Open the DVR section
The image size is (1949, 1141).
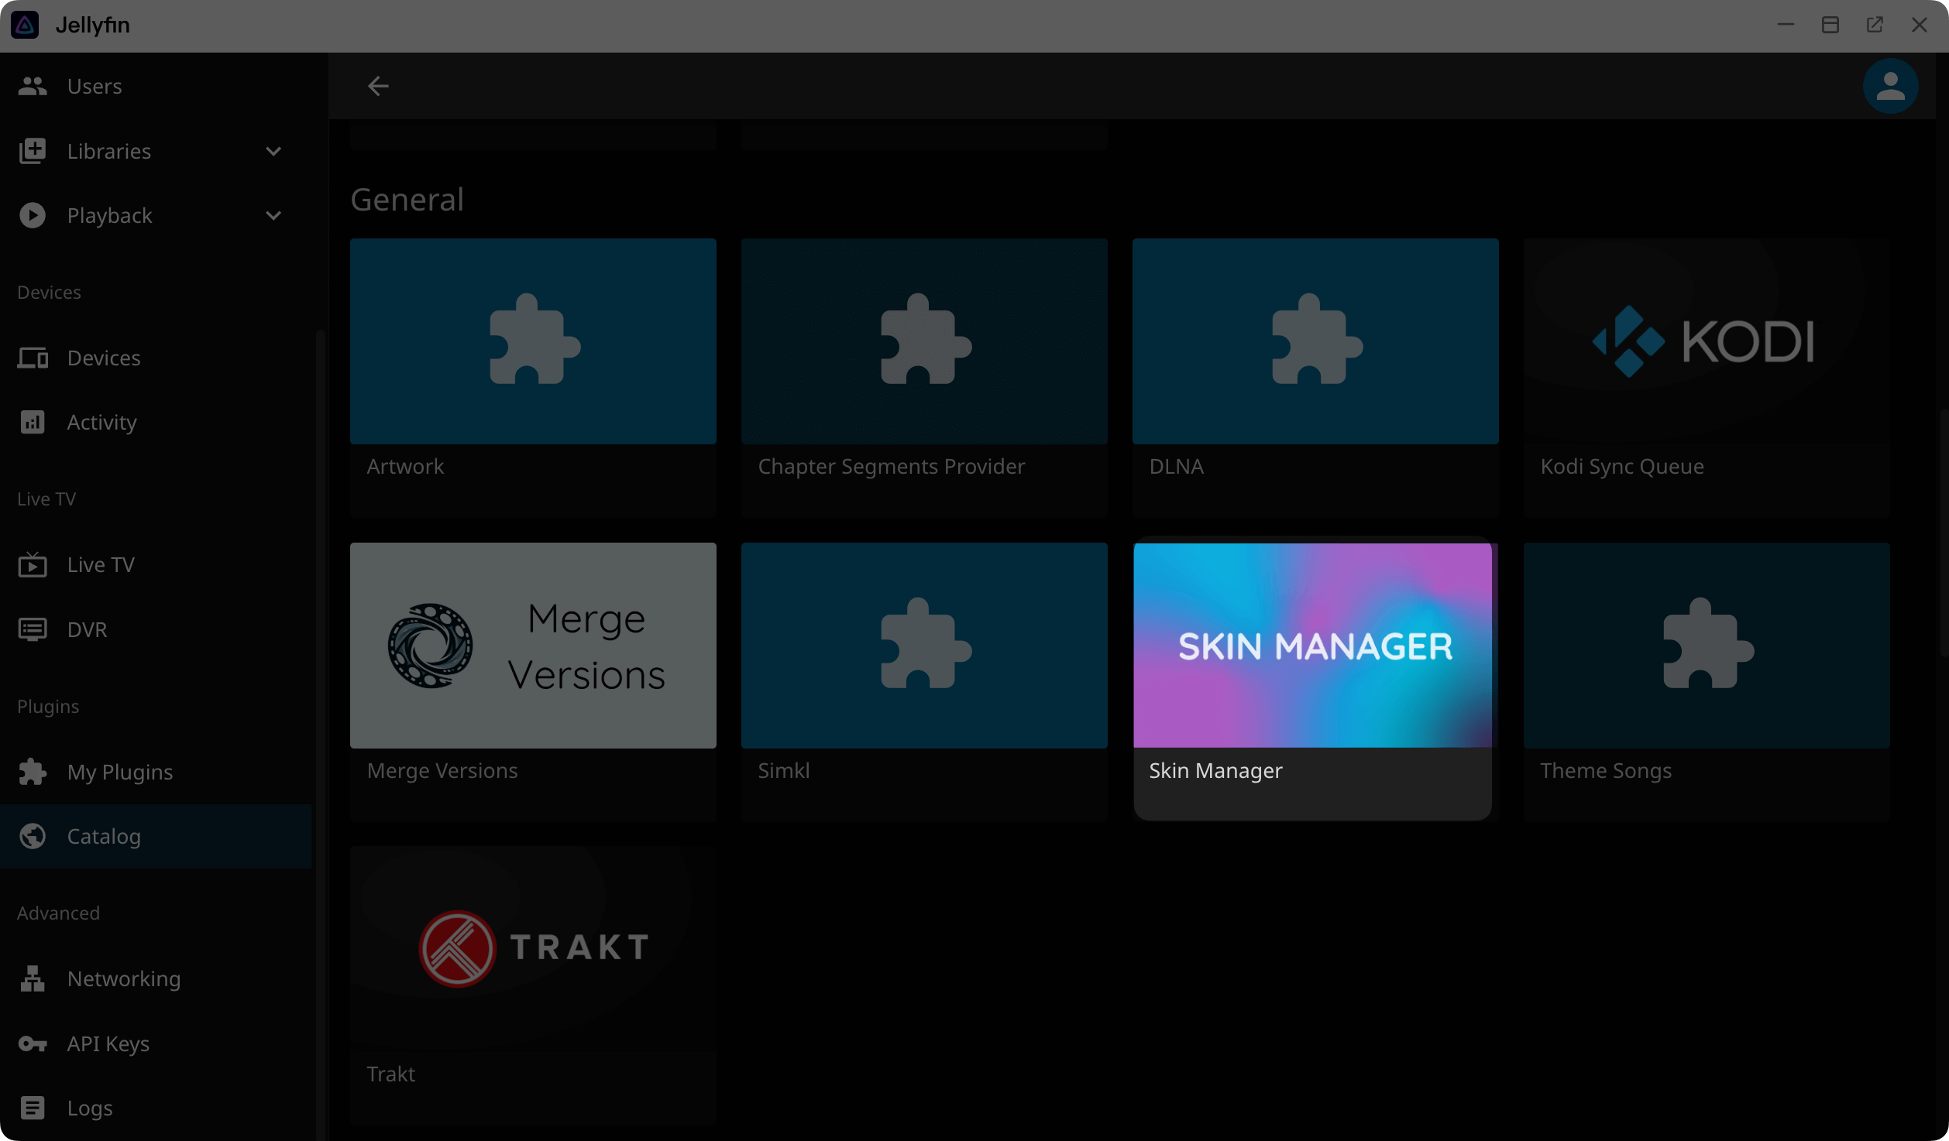85,629
